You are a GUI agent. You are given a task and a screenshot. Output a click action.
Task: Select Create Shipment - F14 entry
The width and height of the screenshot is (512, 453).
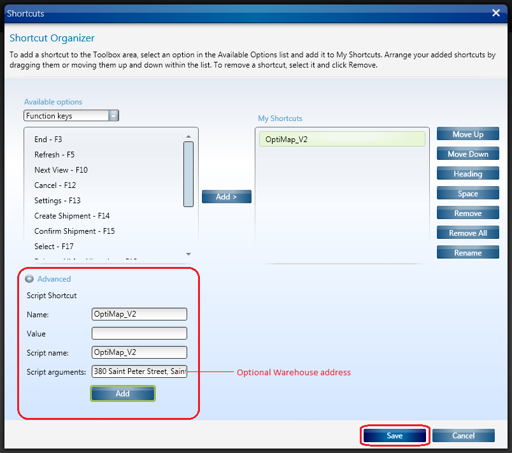pyautogui.click(x=72, y=216)
